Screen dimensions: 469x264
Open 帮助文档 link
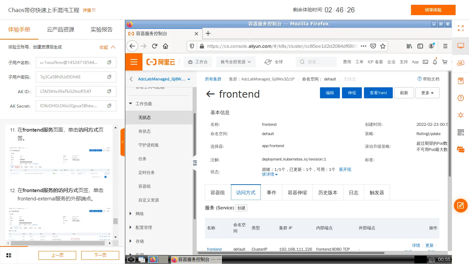click(428, 79)
